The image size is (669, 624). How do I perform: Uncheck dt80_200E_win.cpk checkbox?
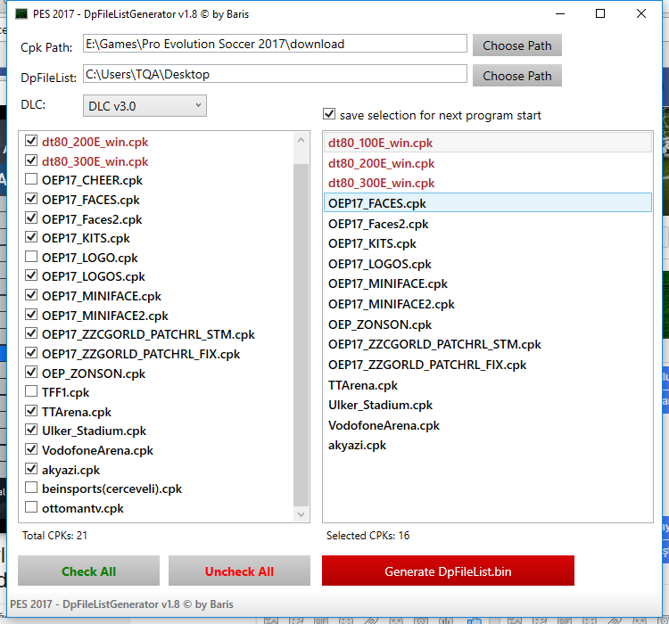coord(31,140)
